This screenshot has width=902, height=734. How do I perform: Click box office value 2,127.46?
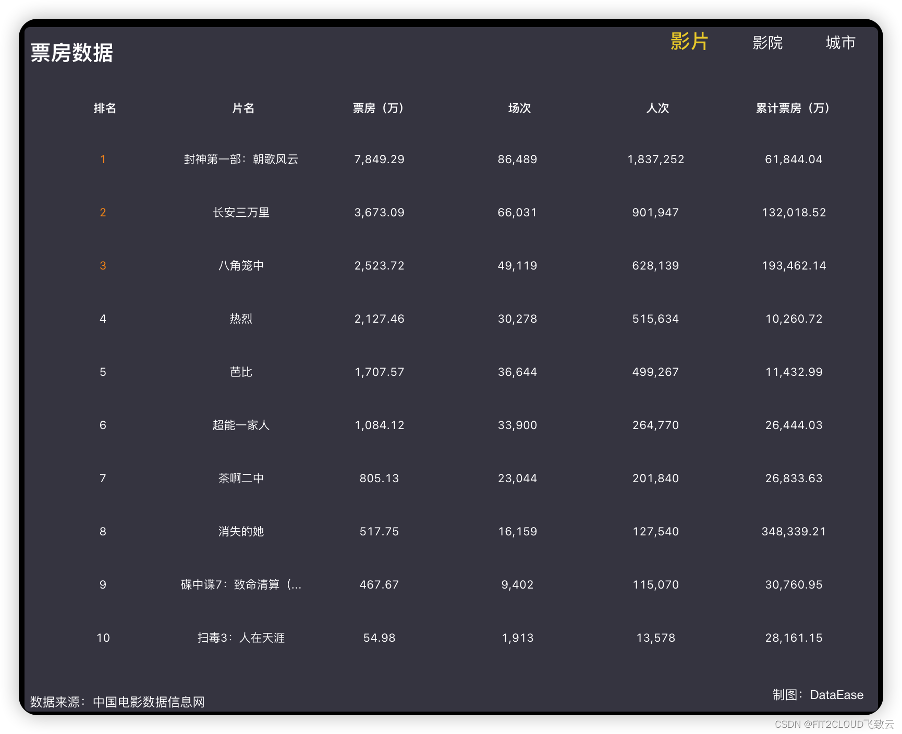tap(379, 319)
